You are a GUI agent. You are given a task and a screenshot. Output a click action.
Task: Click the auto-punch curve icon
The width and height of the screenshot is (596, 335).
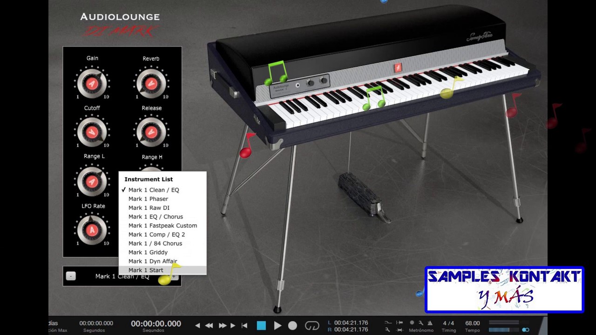click(388, 322)
